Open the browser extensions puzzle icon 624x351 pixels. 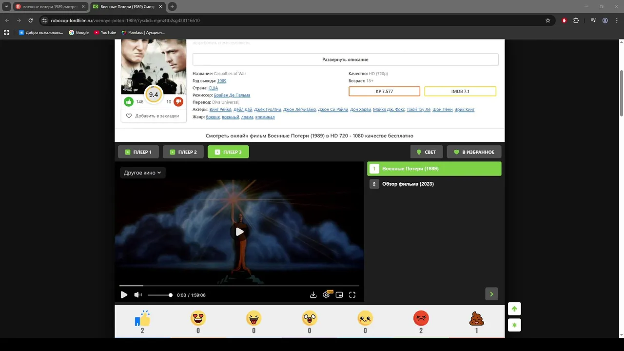[x=576, y=20]
